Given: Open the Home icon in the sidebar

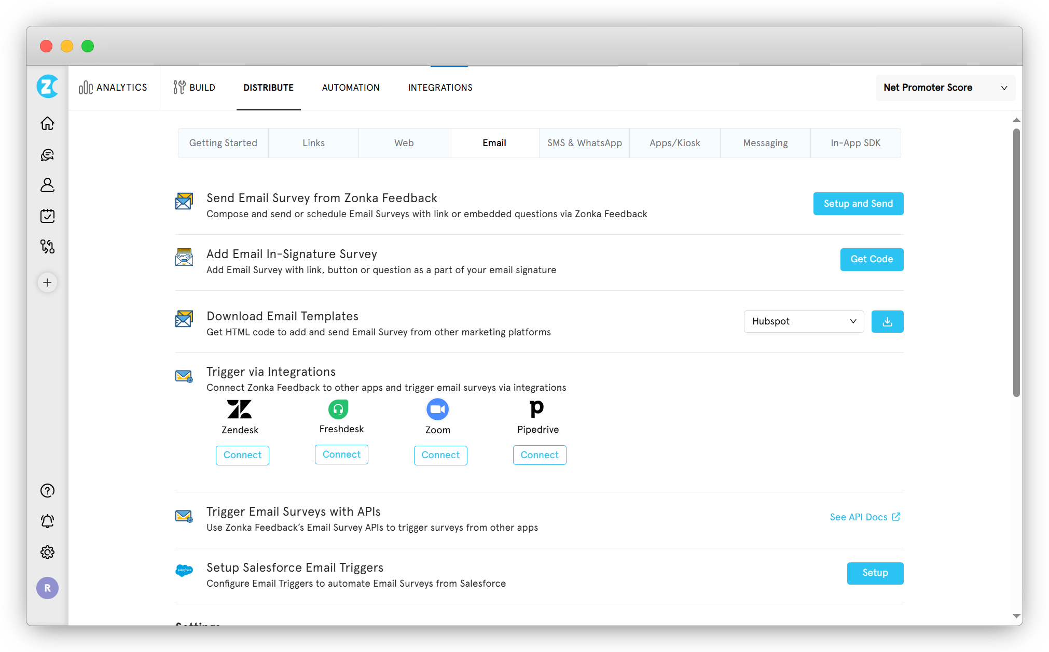Looking at the screenshot, I should 47,124.
